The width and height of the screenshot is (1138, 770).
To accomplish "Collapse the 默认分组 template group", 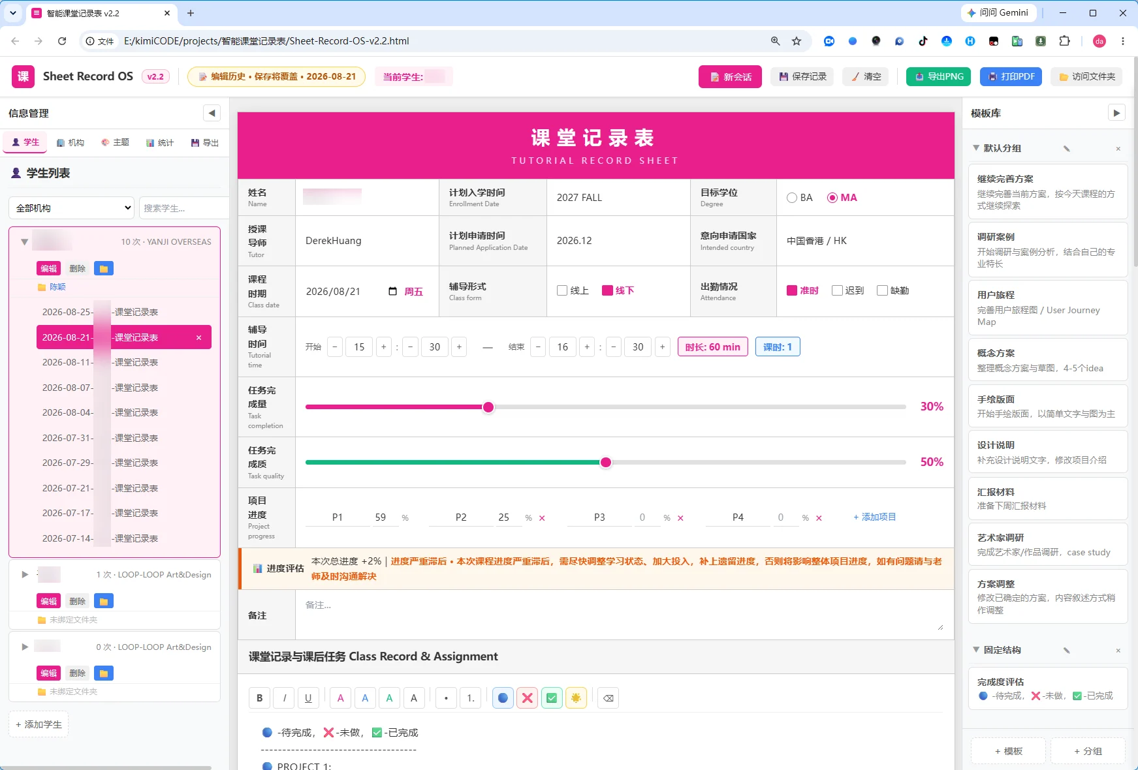I will (976, 148).
